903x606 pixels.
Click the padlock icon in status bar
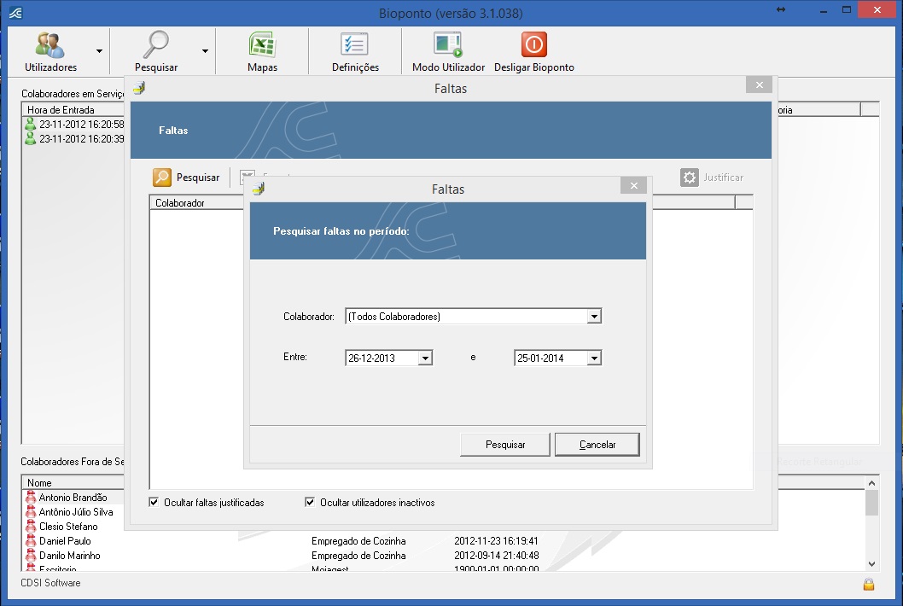[x=869, y=584]
